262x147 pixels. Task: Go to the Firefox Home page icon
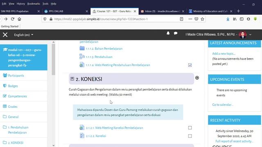point(19,19)
